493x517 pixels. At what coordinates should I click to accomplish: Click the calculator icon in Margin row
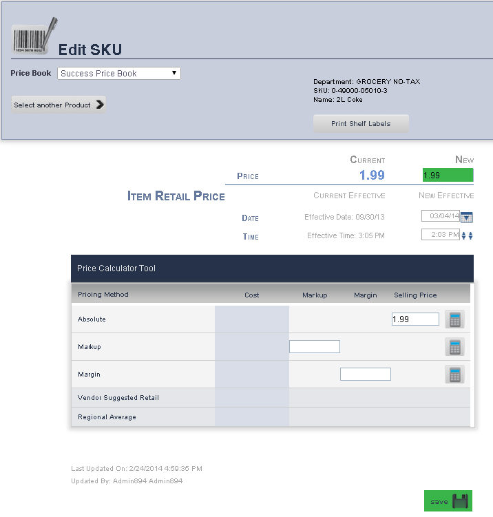(454, 374)
